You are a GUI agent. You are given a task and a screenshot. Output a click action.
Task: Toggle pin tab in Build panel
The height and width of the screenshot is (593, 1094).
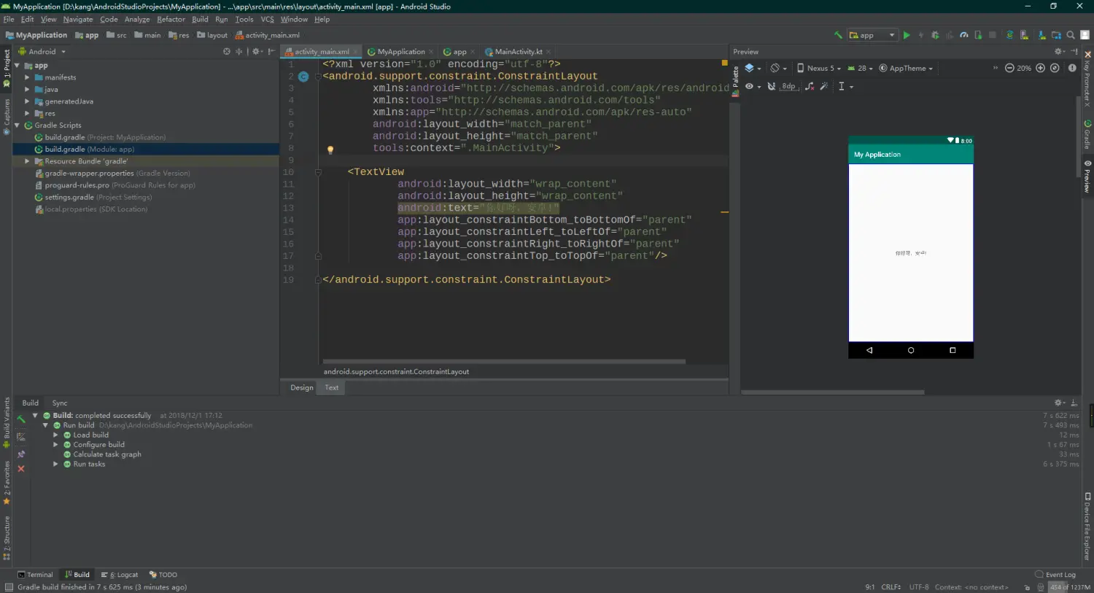pos(21,454)
